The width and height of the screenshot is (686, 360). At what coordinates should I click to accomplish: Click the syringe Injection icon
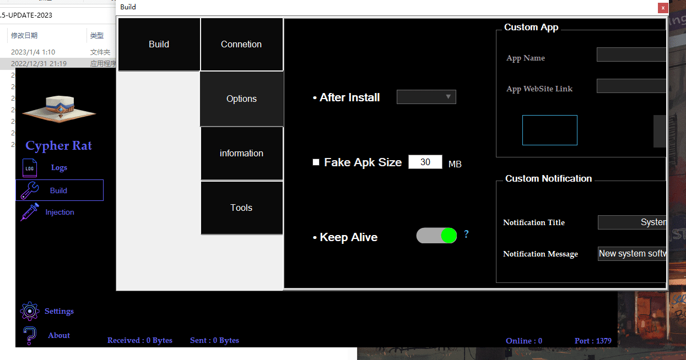click(30, 212)
